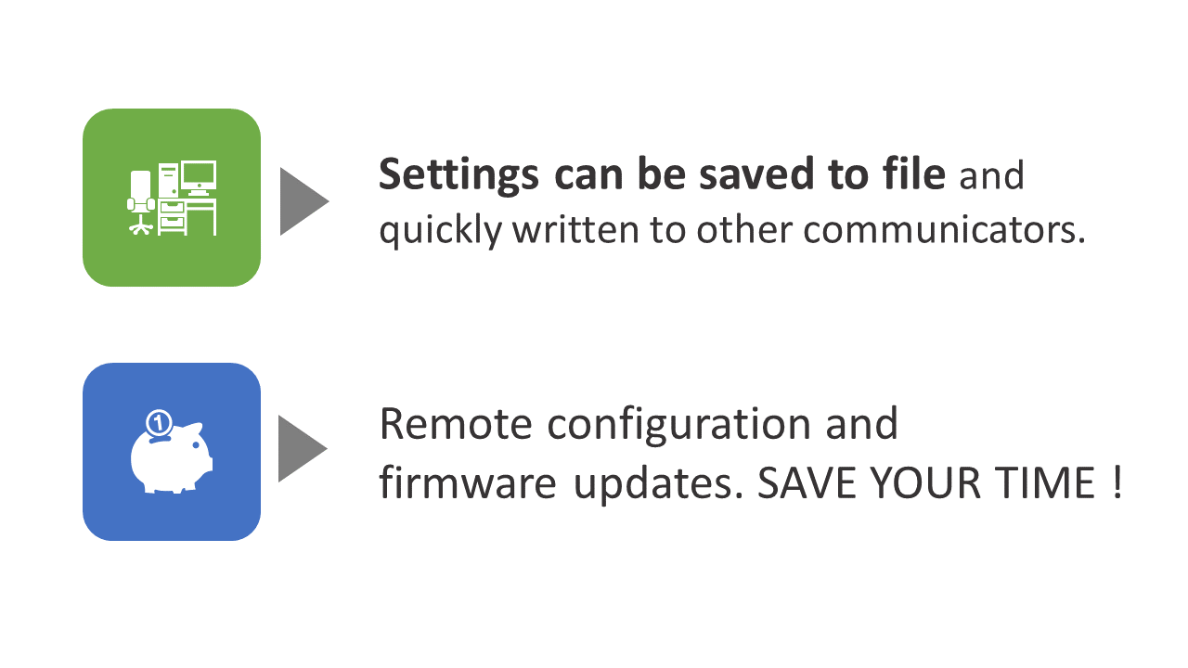
Task: Select the blue piggy bank tile
Action: (x=172, y=452)
